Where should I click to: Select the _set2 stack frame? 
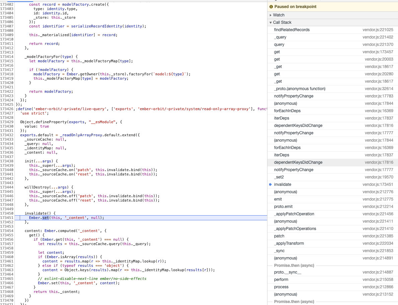coord(278,177)
